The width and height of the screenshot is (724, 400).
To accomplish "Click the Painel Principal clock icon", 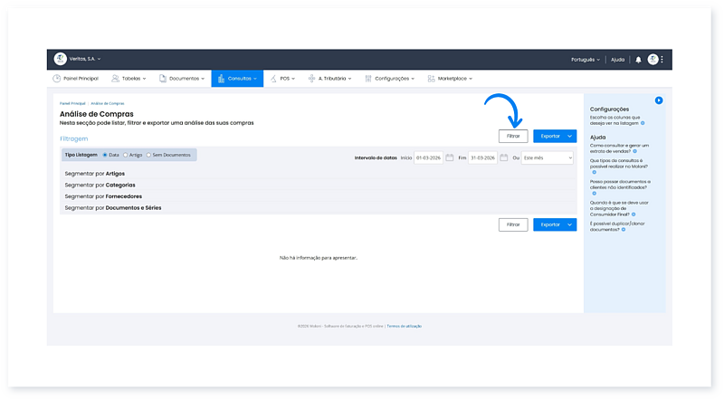I will (x=56, y=79).
